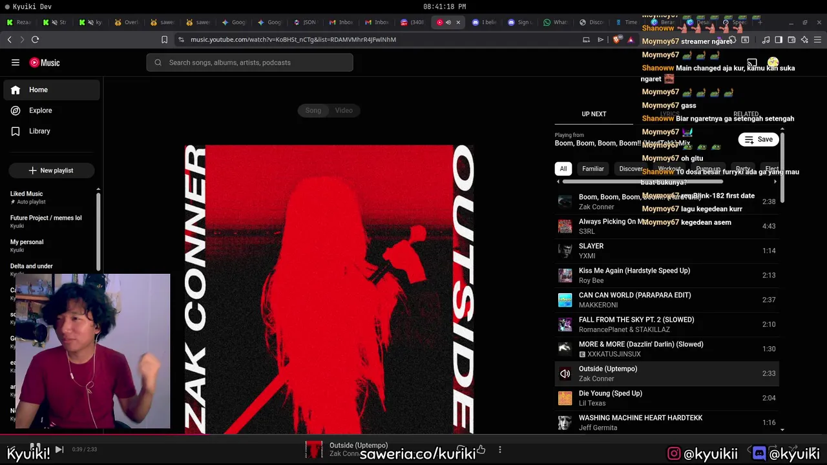Open the Liked Music playlist

point(26,194)
